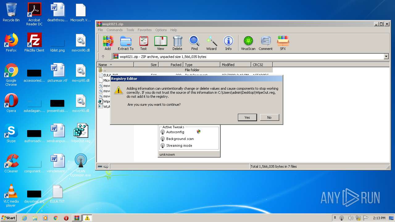The height and width of the screenshot is (222, 395).
Task: Open Opera desktop shortcut
Action: (x=11, y=103)
